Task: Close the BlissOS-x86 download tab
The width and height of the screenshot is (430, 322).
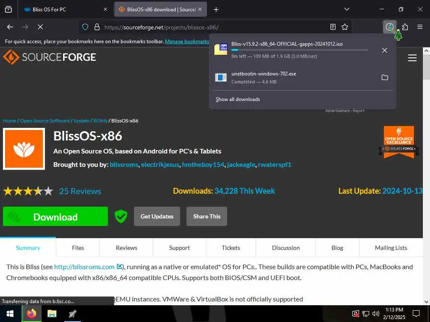Action: tap(200, 9)
